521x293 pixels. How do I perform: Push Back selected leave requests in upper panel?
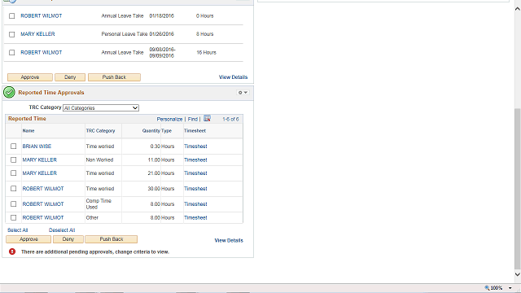click(x=114, y=77)
